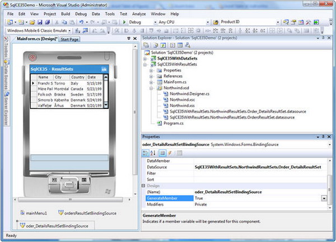Click the Open File folder icon
Viewport: 336px width, 242px height.
coord(32,22)
